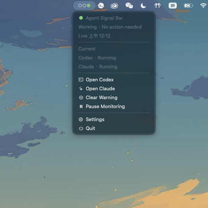Click the 'Agent Signal Bar' title text
The height and width of the screenshot is (208, 208).
point(104,18)
